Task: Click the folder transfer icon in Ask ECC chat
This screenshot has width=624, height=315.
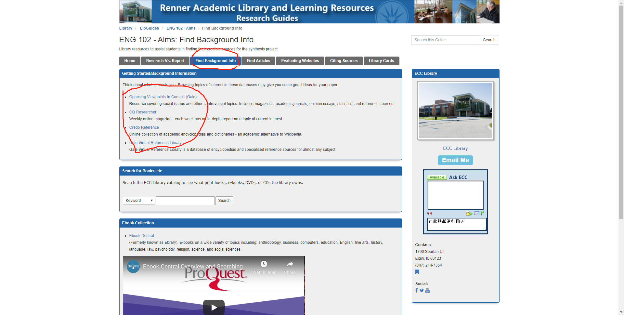Action: pos(469,213)
